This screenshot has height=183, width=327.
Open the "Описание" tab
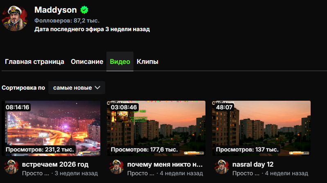click(x=87, y=61)
